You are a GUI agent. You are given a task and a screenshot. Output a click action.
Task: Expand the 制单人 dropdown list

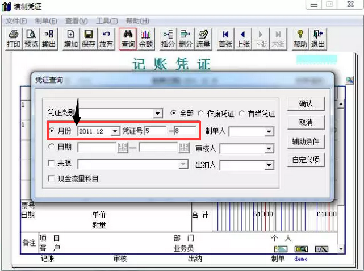tap(269, 132)
